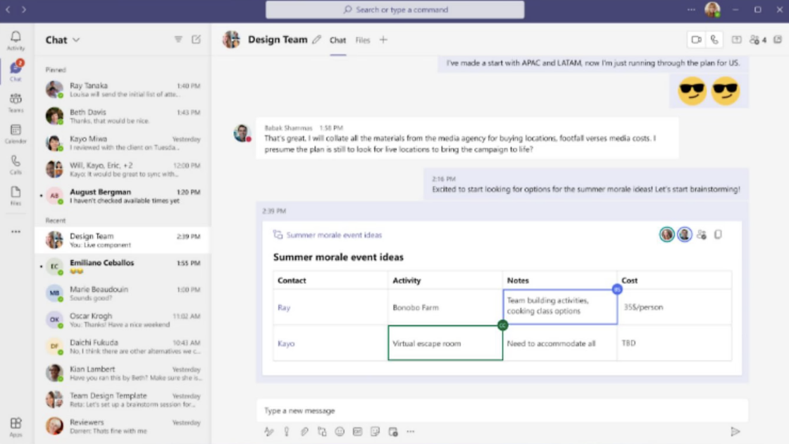Viewport: 789px width, 444px height.
Task: Start a video call with Design Team
Action: click(x=696, y=40)
